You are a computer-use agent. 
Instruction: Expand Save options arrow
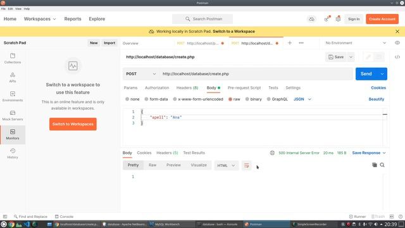point(351,57)
